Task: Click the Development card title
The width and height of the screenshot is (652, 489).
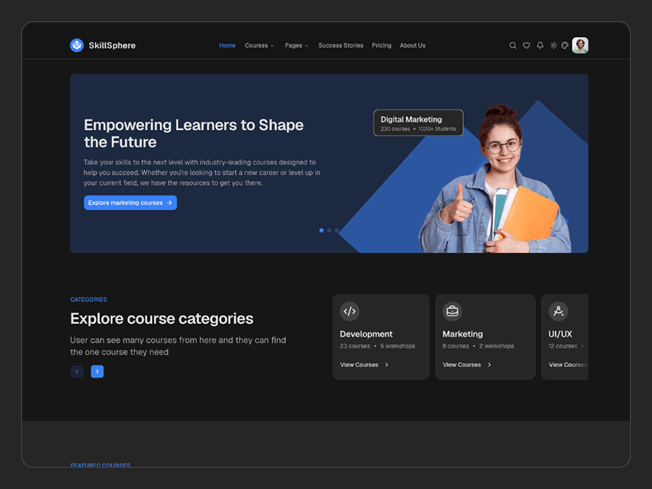Action: (366, 334)
